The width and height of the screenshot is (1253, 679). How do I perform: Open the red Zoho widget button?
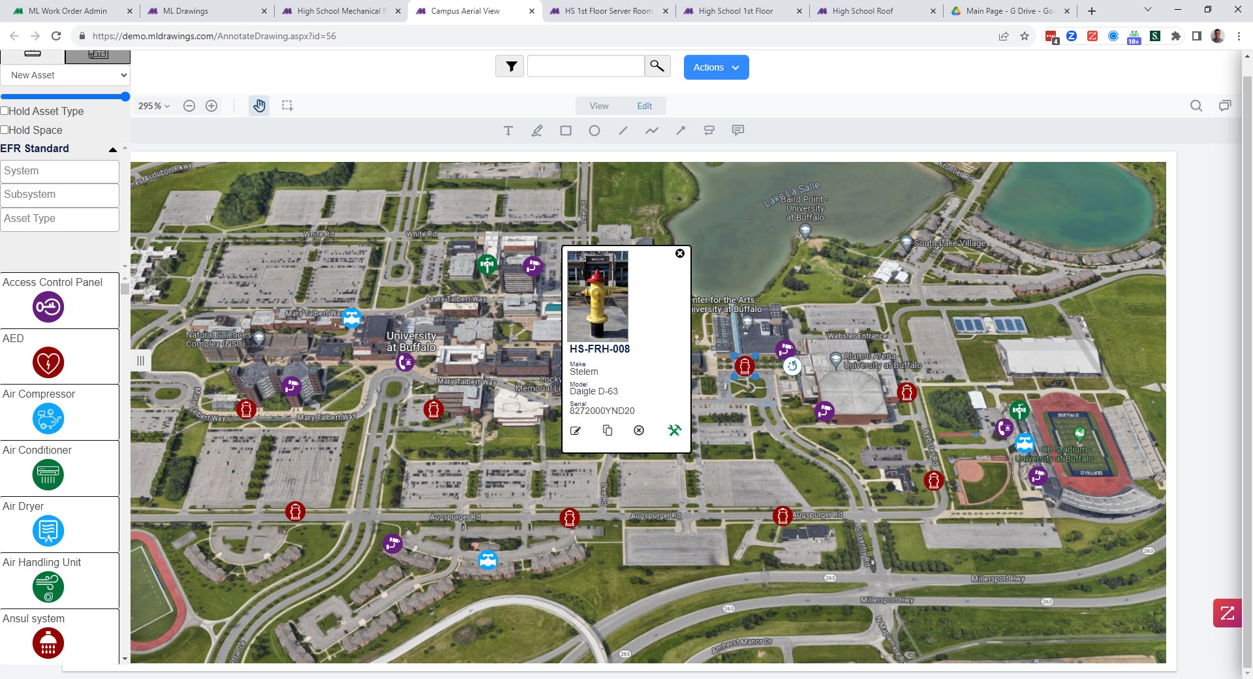[1227, 613]
